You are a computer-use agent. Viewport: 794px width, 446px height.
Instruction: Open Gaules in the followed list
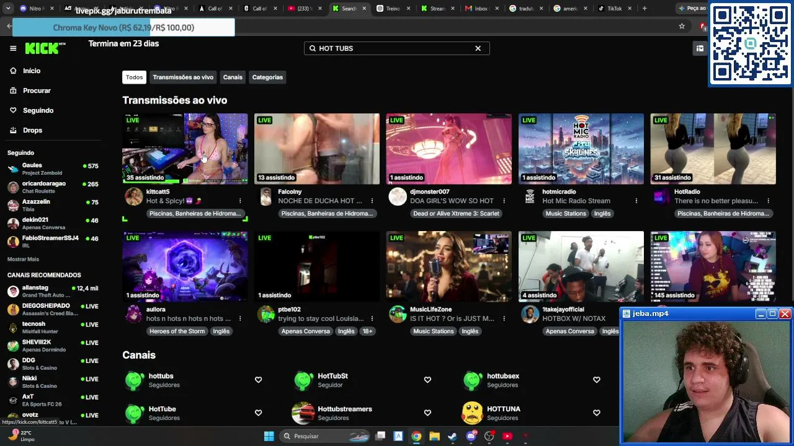click(53, 169)
